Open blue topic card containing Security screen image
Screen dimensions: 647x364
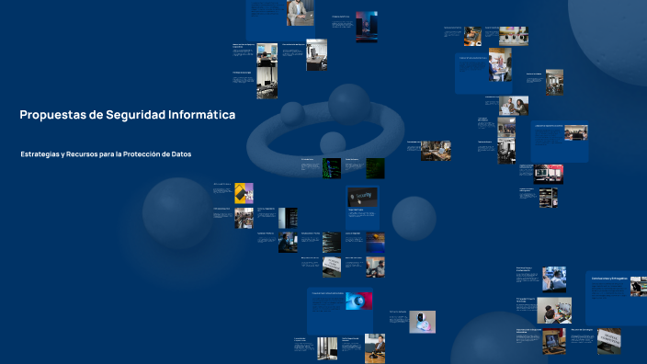362,208
